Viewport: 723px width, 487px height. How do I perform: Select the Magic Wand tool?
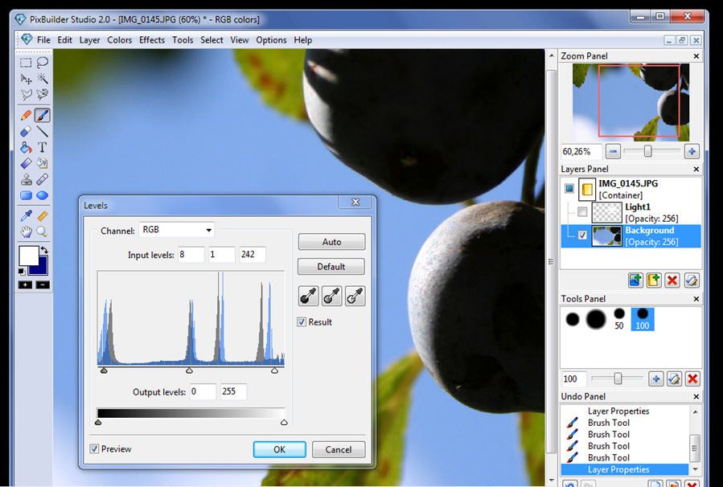point(42,79)
